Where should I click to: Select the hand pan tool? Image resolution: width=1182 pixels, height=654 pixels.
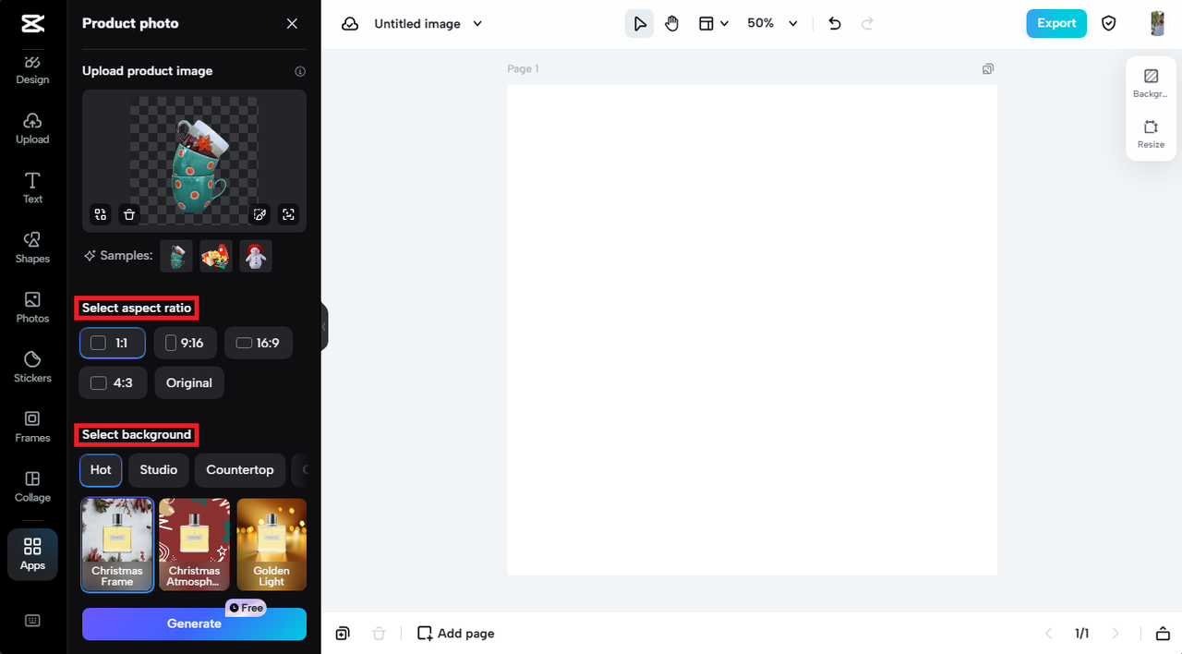(671, 24)
